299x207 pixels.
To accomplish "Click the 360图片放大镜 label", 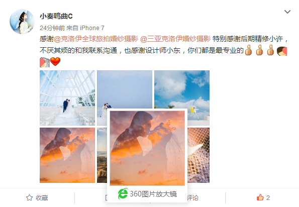I will 153,194.
